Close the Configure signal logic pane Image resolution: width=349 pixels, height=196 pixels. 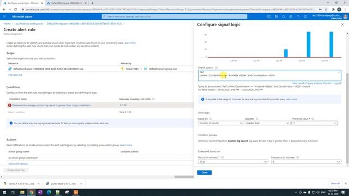tap(342, 24)
